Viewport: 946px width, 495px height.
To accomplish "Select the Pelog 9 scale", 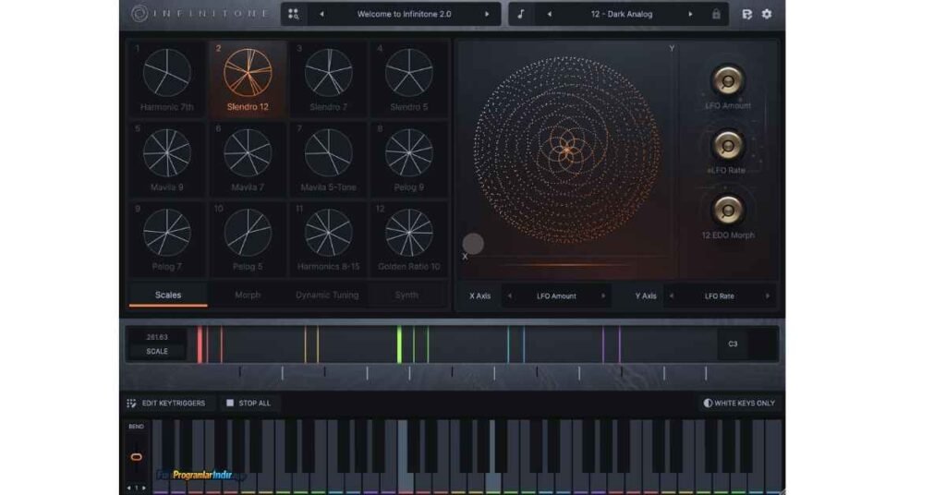I will pyautogui.click(x=409, y=159).
